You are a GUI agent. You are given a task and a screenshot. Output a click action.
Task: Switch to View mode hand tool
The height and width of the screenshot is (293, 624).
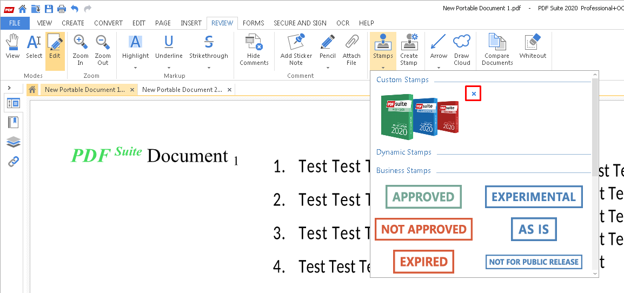tap(13, 47)
